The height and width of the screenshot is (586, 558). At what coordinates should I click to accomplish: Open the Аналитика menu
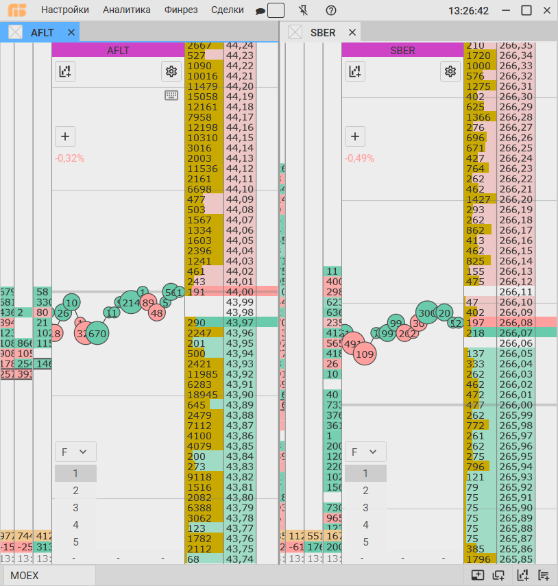point(127,10)
